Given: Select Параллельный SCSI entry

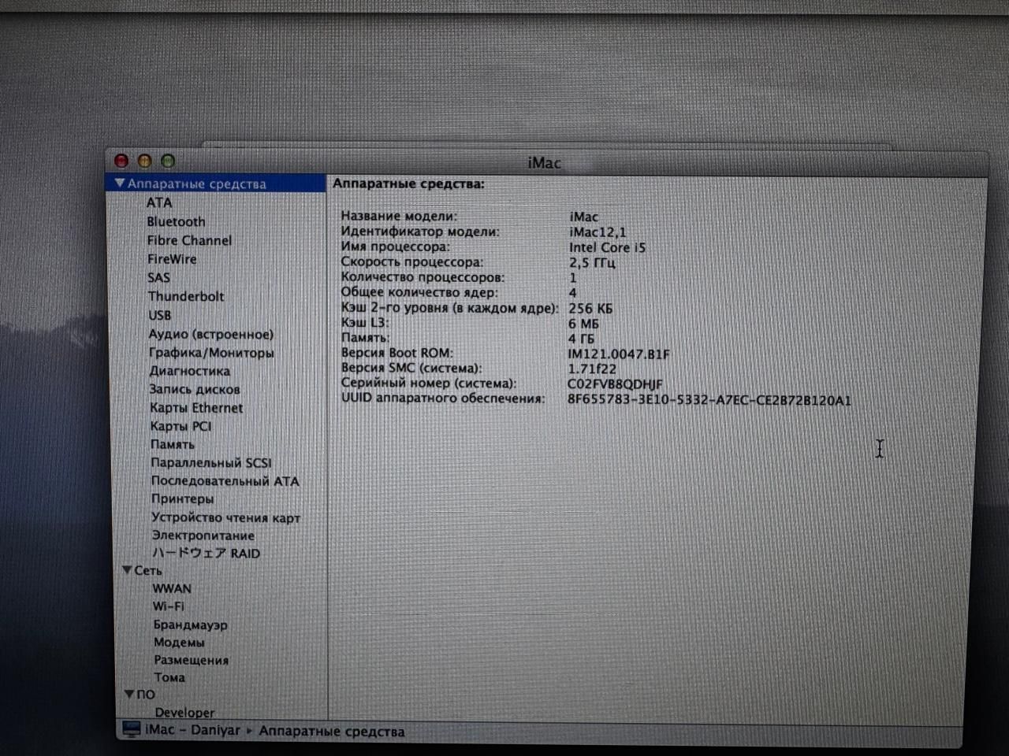Looking at the screenshot, I should [210, 462].
